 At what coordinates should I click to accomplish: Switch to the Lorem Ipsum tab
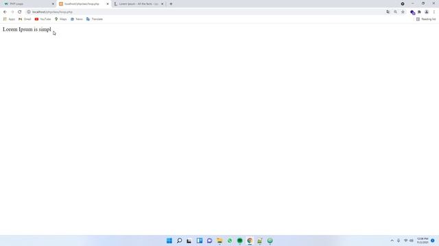click(139, 4)
